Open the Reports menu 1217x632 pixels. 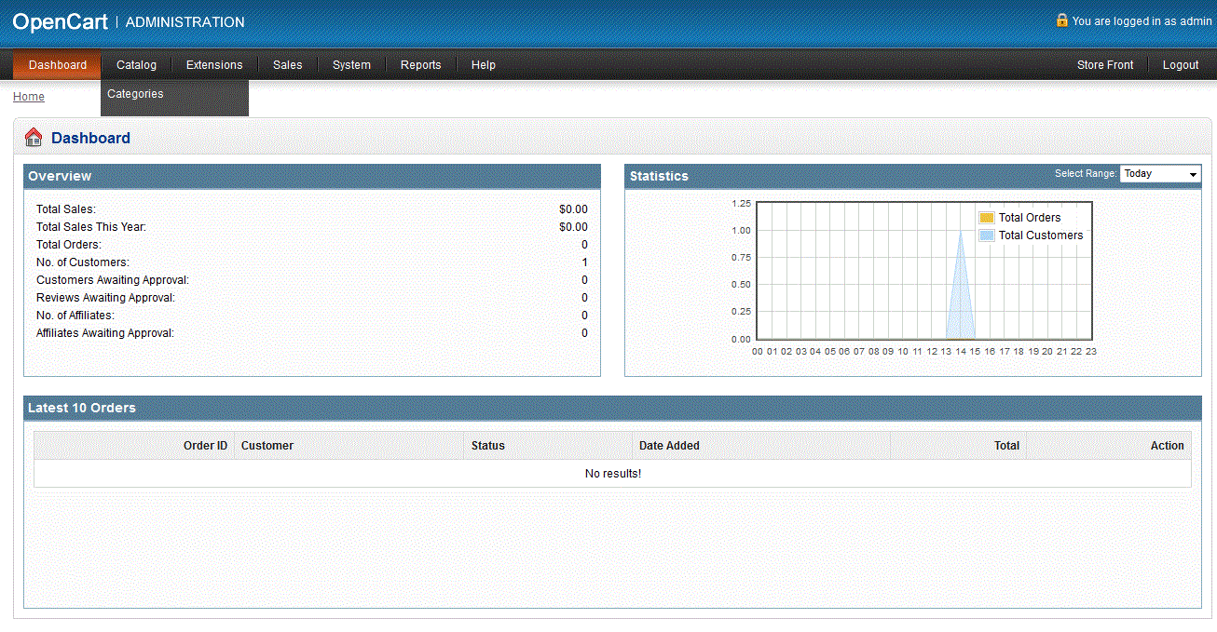(420, 65)
